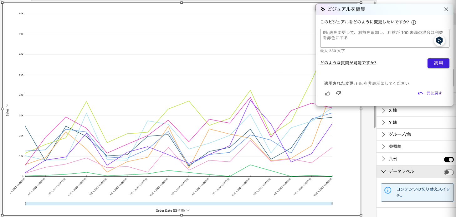Image resolution: width=456 pixels, height=217 pixels.
Task: Expand the グループ/色 section
Action: pyautogui.click(x=383, y=135)
